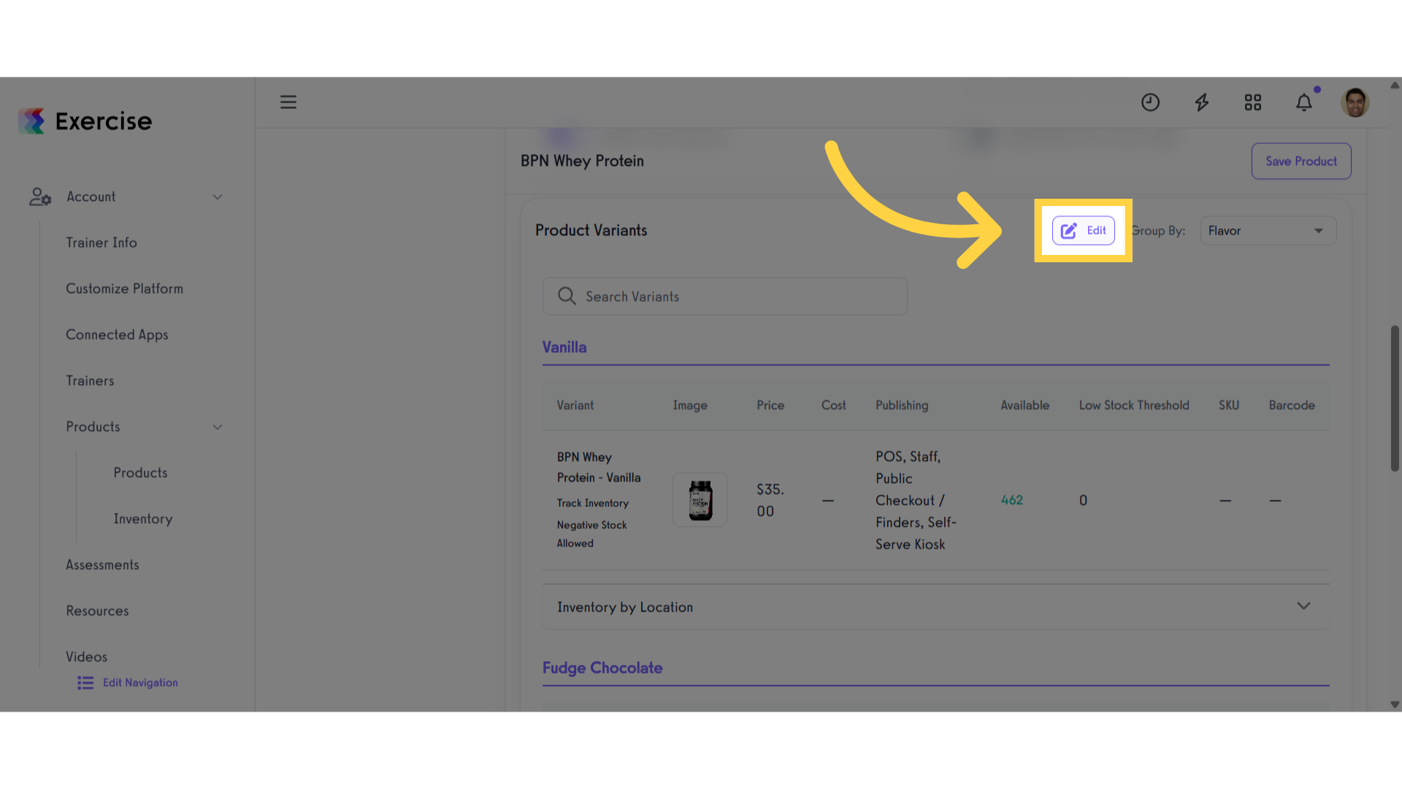
Task: Collapse the Account section chevron
Action: (217, 197)
